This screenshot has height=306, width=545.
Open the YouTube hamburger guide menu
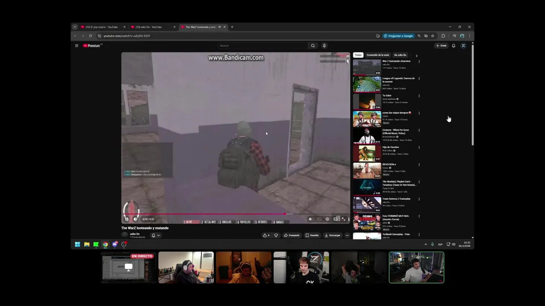[77, 45]
